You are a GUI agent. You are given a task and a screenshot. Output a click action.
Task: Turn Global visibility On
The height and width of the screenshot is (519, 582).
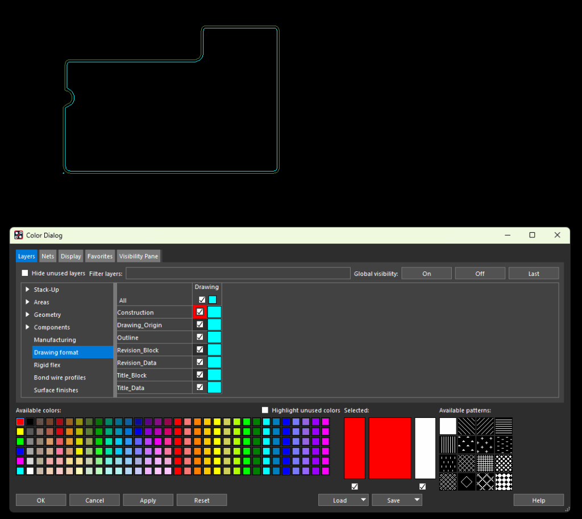(426, 274)
